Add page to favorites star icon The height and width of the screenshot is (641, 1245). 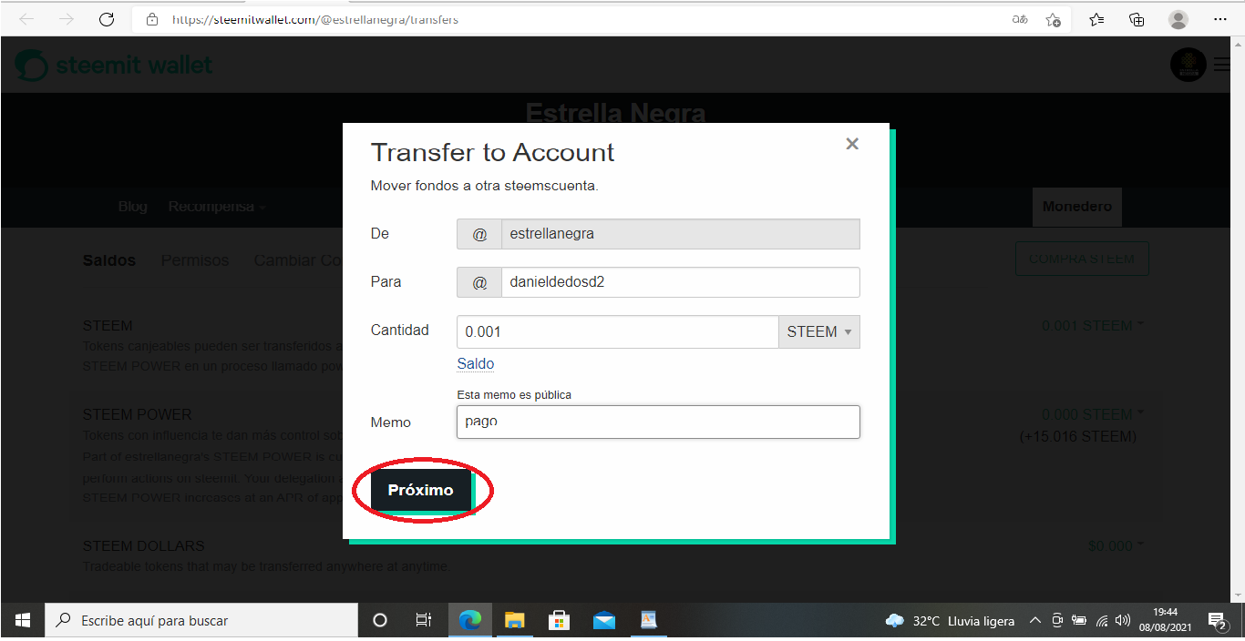(x=1053, y=19)
